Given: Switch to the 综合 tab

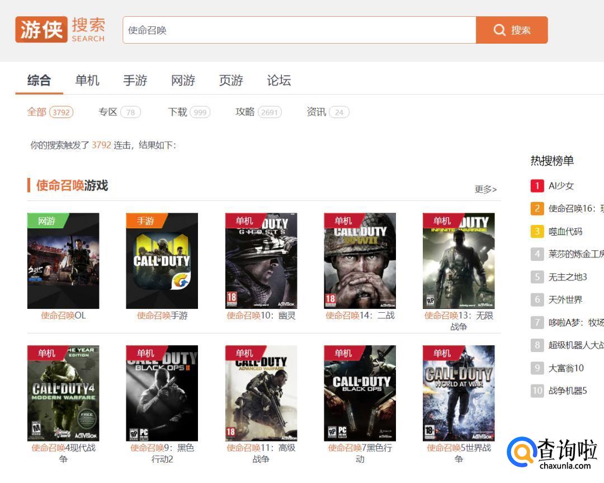Looking at the screenshot, I should click(39, 80).
